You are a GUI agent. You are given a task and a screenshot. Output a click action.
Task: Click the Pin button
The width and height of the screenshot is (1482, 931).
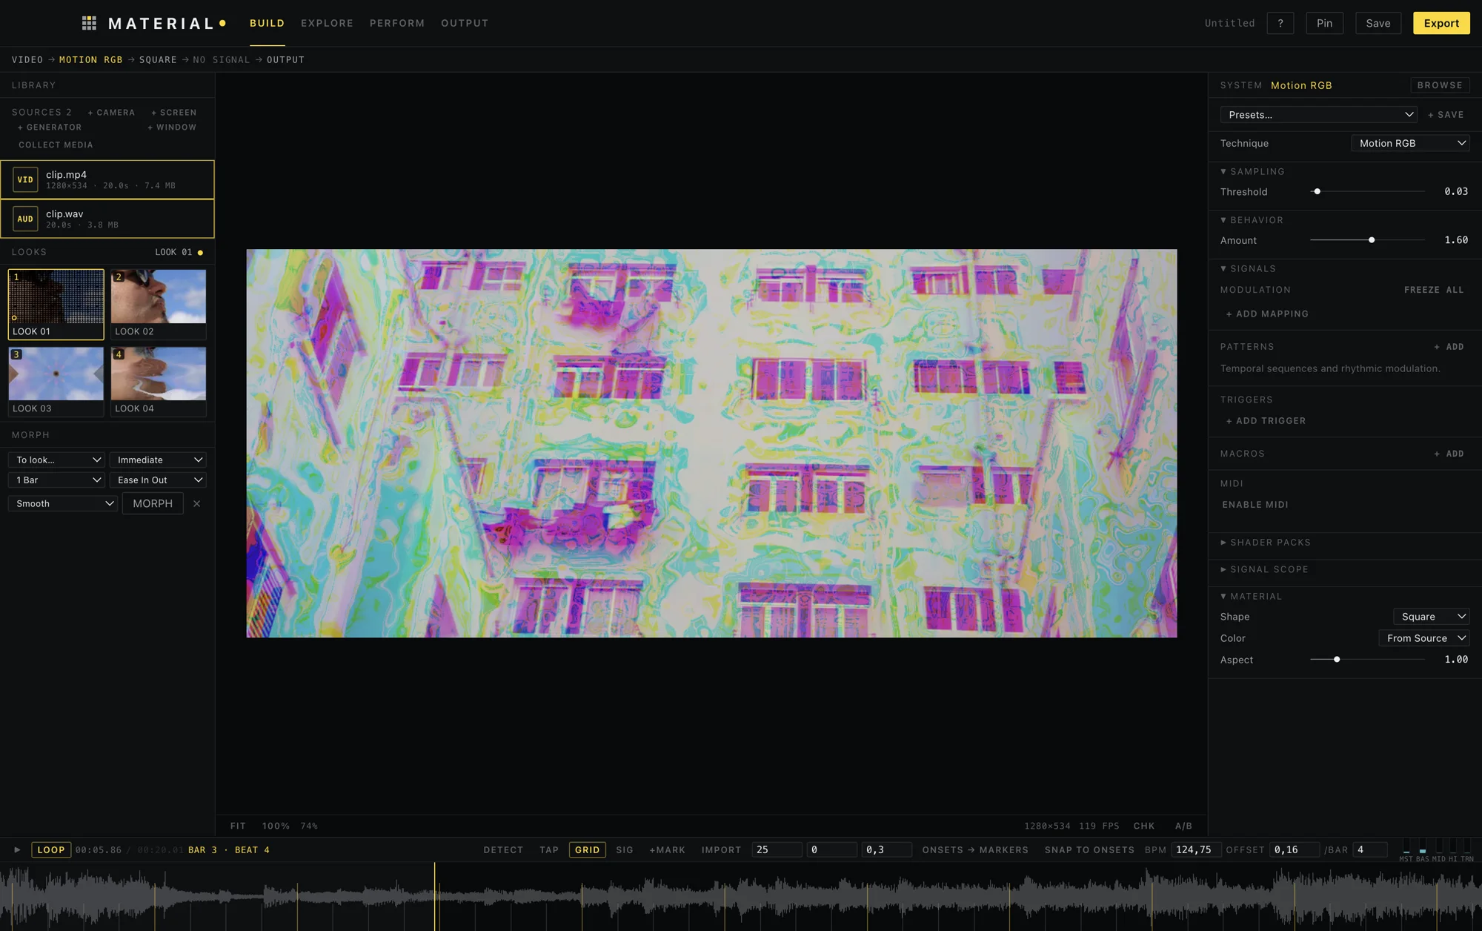(x=1324, y=23)
